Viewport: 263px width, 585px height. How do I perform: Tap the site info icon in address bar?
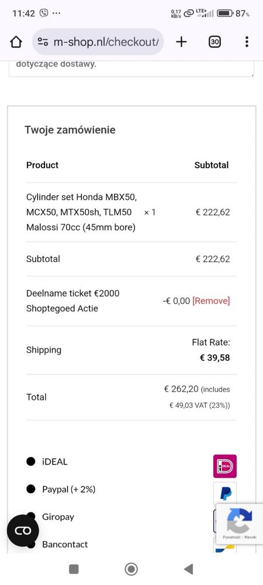43,42
